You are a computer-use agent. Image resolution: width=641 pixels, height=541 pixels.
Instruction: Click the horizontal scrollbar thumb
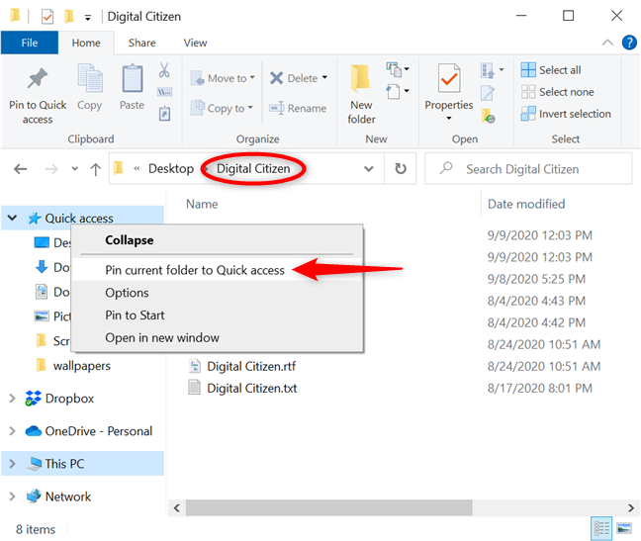329,508
